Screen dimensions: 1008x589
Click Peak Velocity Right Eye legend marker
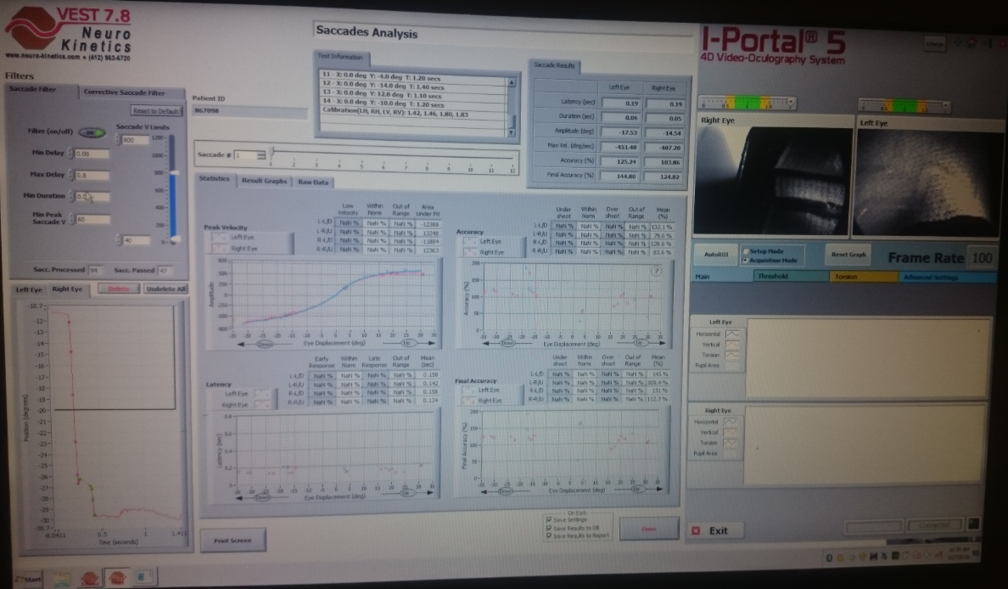(219, 248)
